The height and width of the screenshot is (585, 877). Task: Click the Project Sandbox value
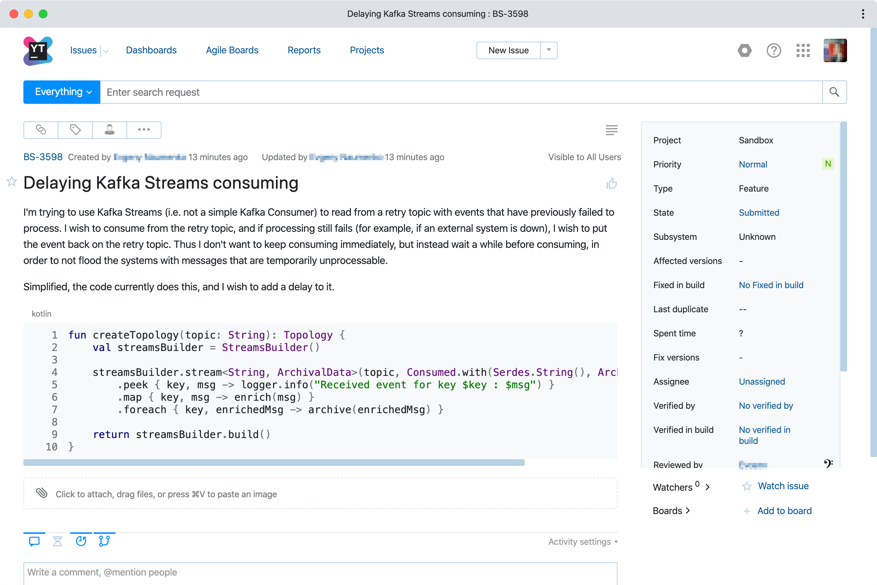pyautogui.click(x=756, y=140)
